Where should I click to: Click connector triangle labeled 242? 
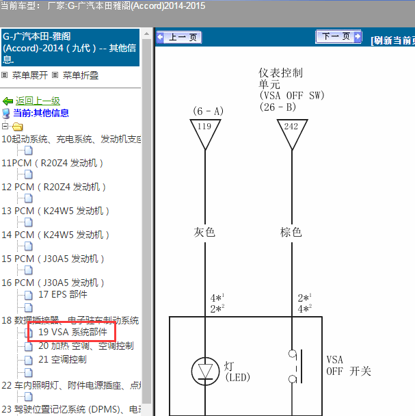(292, 134)
